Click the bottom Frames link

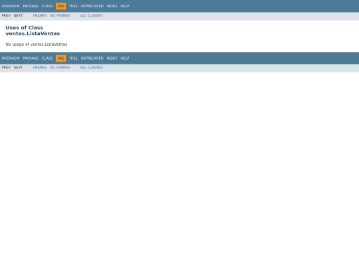click(40, 68)
